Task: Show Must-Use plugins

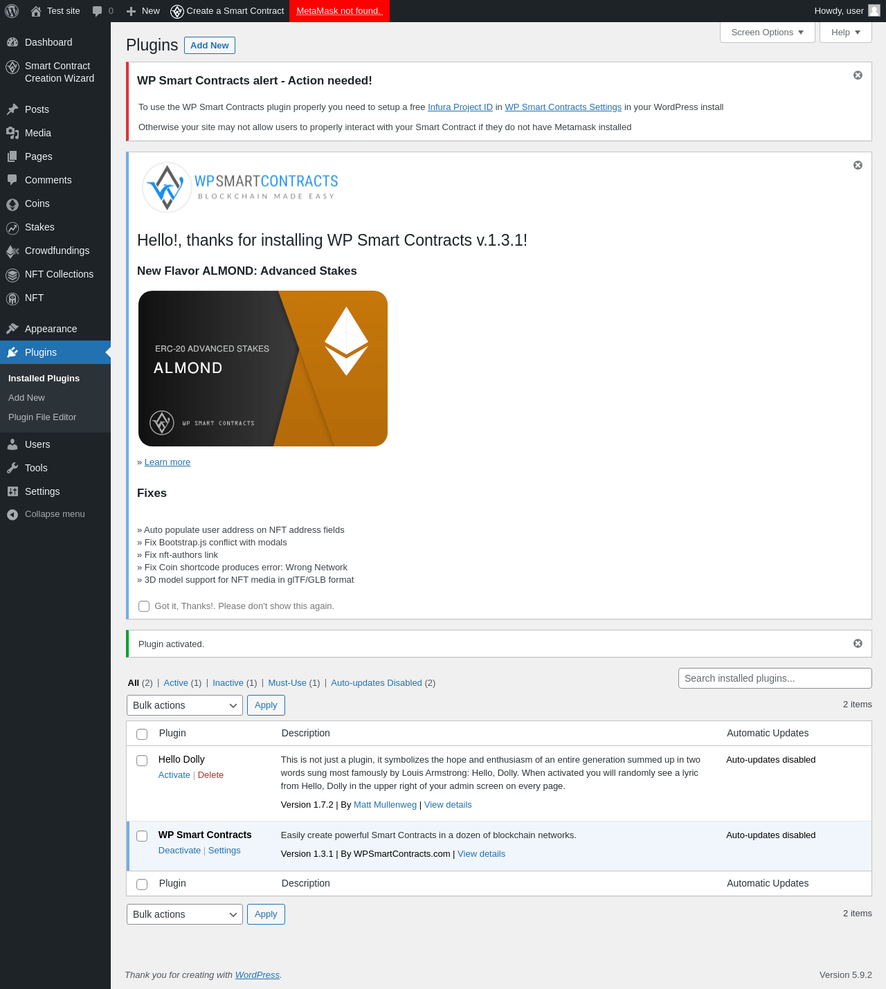Action: pos(287,683)
